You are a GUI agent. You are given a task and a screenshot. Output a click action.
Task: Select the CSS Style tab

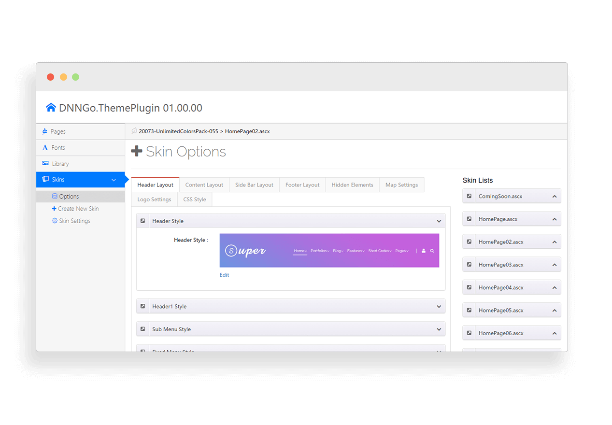194,199
